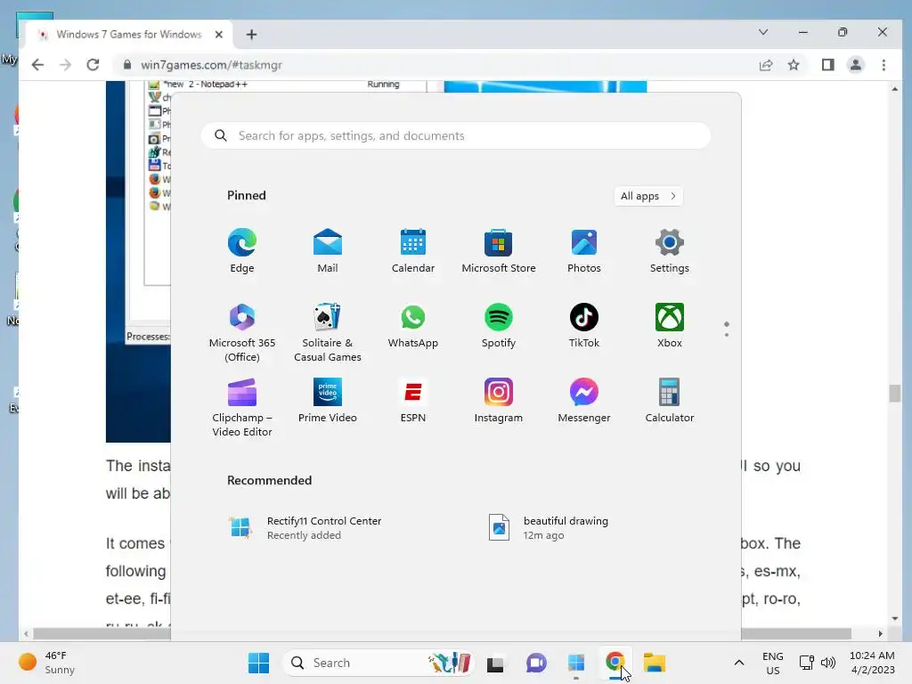Launch the Calculator app

pos(670,401)
